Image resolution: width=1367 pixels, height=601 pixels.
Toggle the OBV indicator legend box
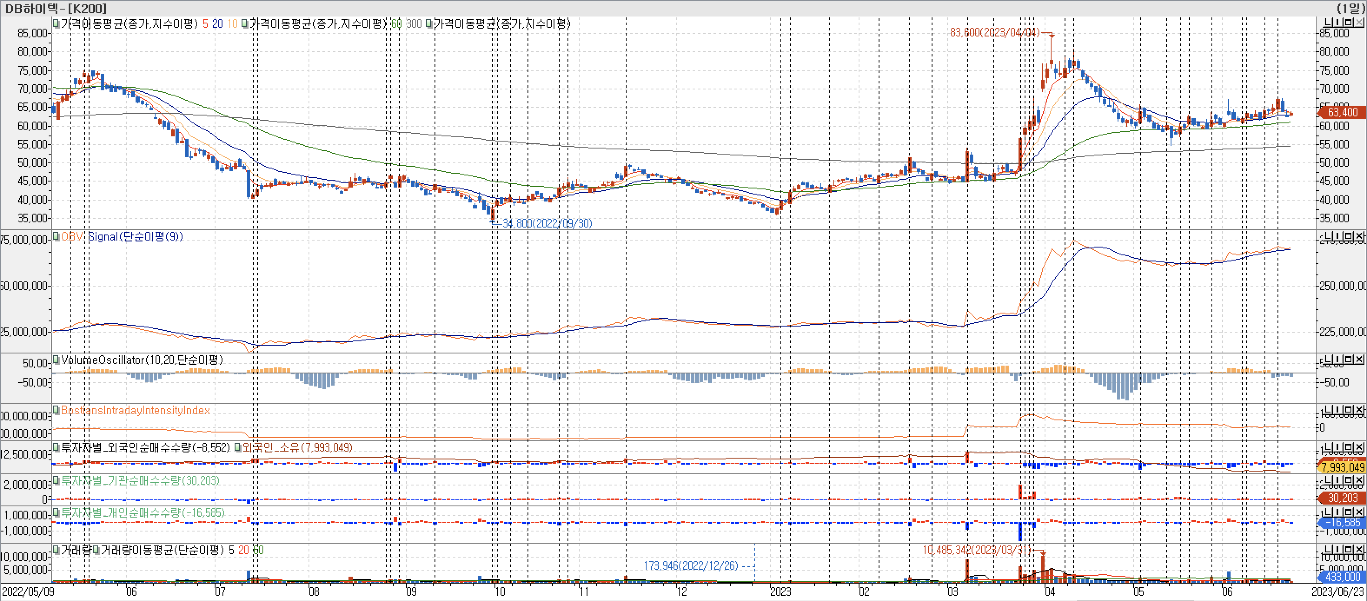click(x=56, y=237)
